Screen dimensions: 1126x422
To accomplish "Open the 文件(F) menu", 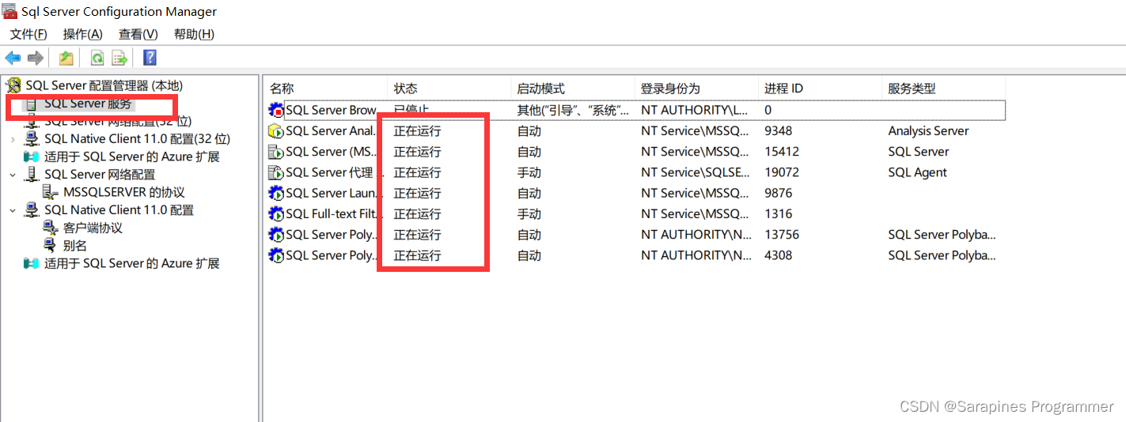I will coord(28,34).
